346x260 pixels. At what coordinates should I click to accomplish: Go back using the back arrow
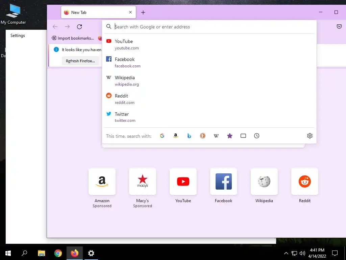pos(55,27)
